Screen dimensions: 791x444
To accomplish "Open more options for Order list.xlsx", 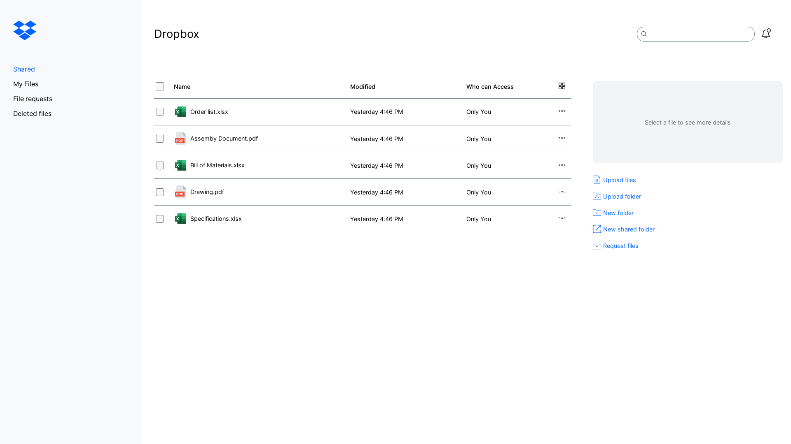I will pyautogui.click(x=562, y=111).
